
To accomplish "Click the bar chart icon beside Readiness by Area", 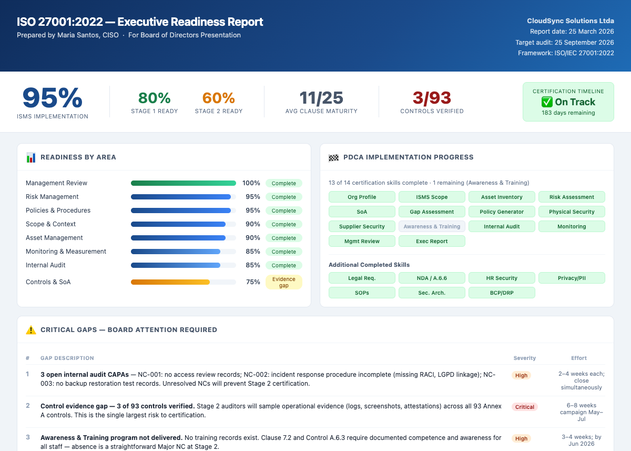I will [x=31, y=157].
